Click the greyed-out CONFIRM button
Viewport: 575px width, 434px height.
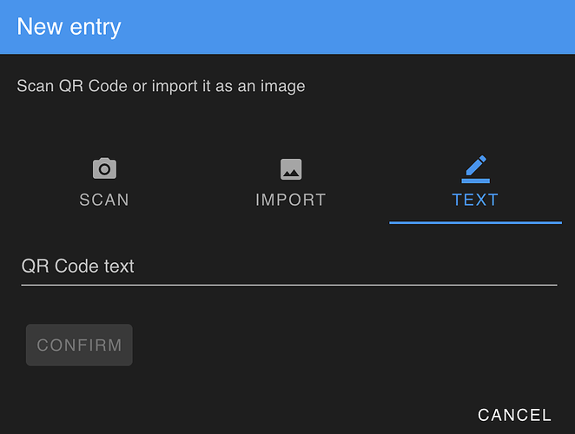coord(79,345)
